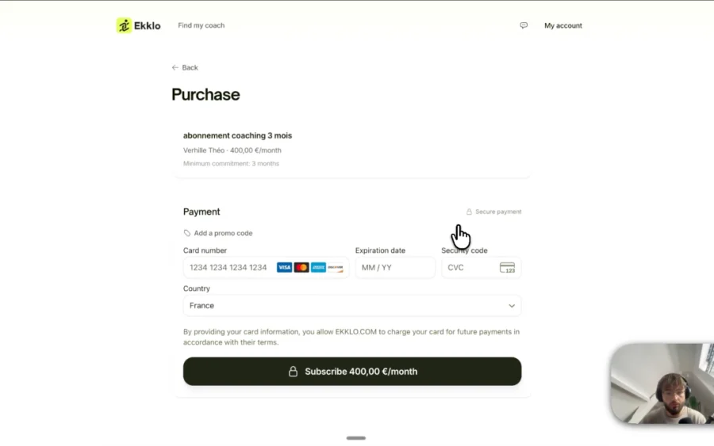Click the Discover card icon
This screenshot has height=446, width=714.
tap(336, 267)
